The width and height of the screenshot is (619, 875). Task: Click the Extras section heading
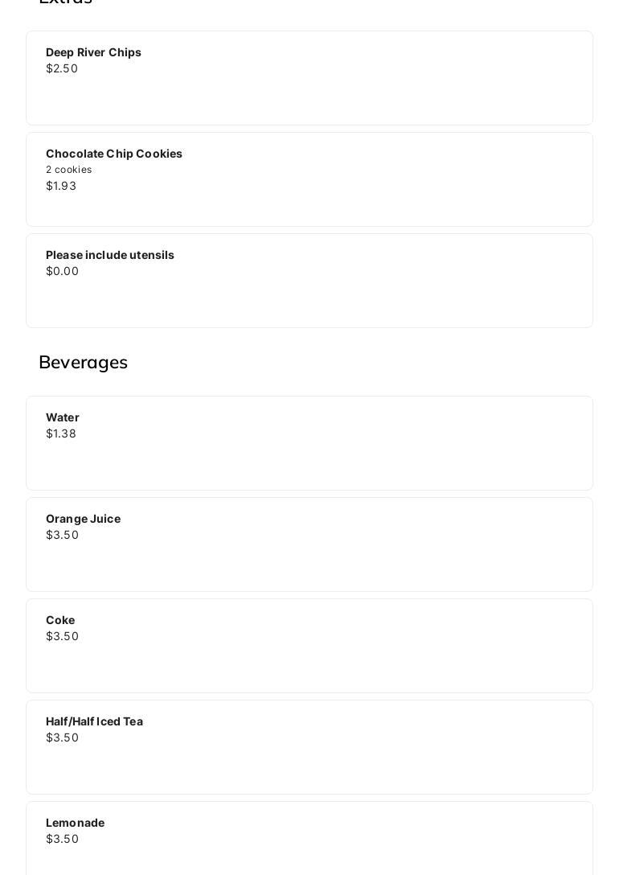click(x=66, y=2)
